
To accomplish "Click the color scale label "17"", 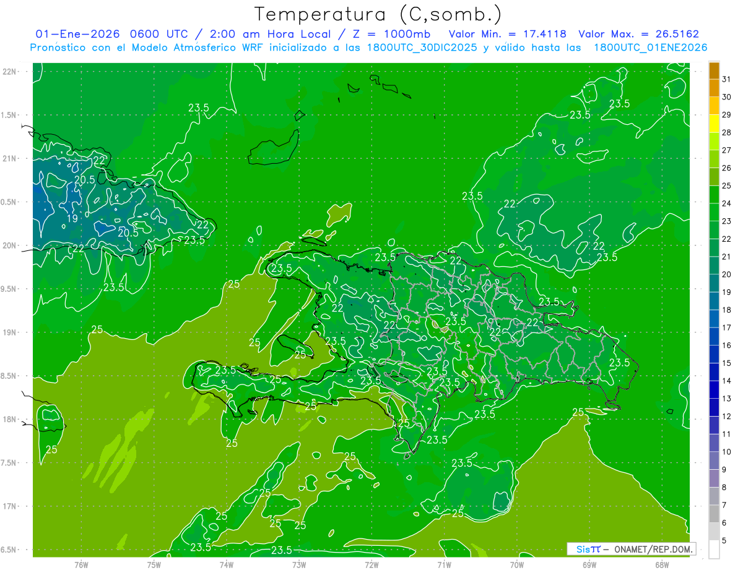I will tap(727, 328).
